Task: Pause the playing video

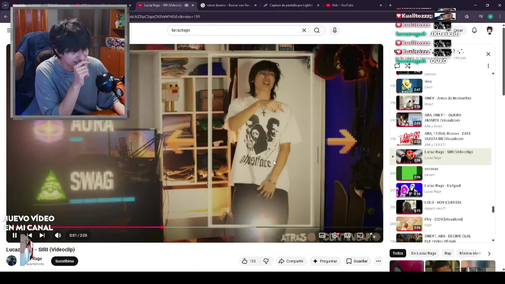Action: pyautogui.click(x=15, y=235)
